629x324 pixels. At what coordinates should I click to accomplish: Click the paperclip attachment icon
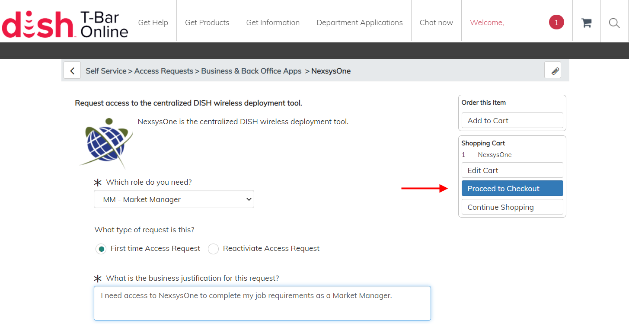tap(553, 70)
